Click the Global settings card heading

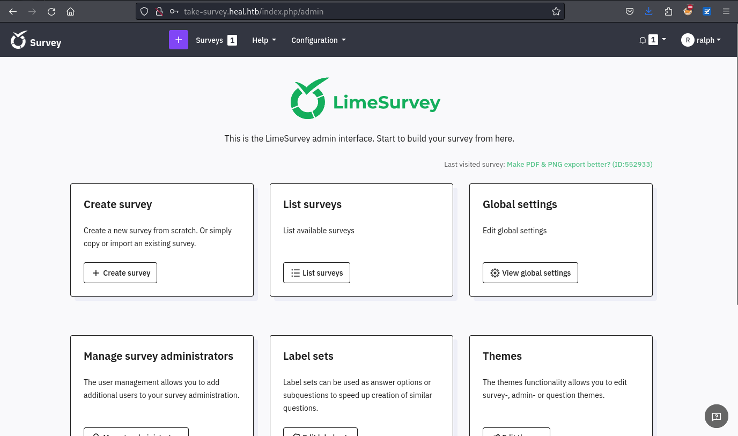tap(520, 204)
